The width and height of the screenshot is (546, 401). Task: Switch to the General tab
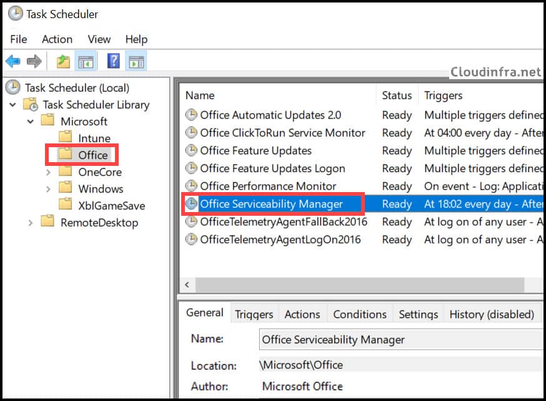pyautogui.click(x=205, y=312)
